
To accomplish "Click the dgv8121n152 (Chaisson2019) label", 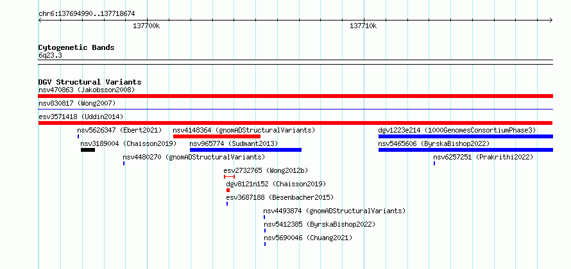I will (276, 184).
